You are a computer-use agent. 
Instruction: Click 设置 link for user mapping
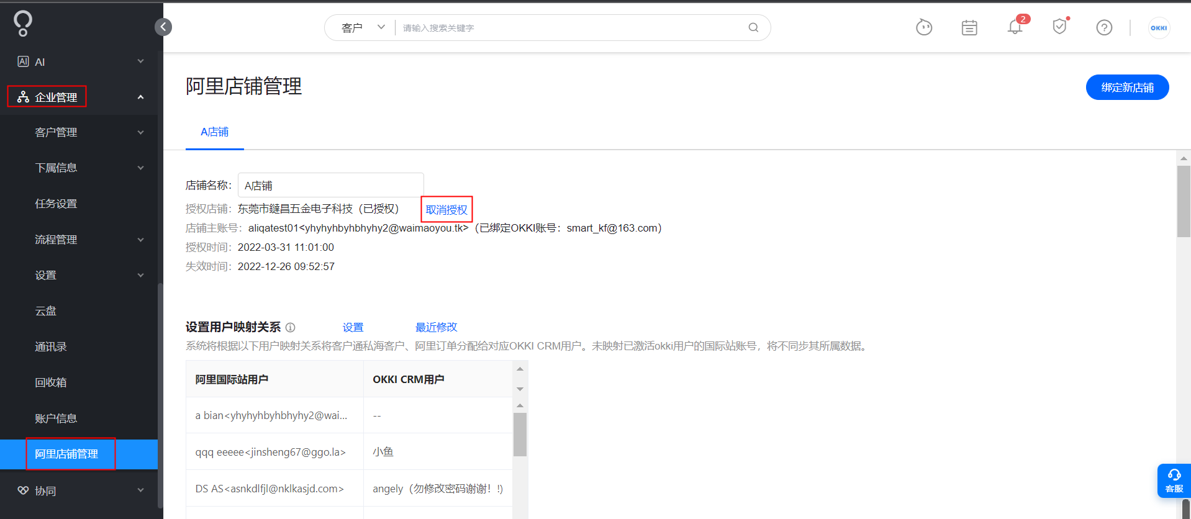point(353,327)
